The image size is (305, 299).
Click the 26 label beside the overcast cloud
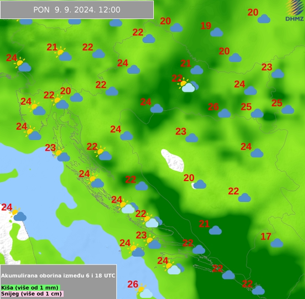pyautogui.click(x=213, y=107)
